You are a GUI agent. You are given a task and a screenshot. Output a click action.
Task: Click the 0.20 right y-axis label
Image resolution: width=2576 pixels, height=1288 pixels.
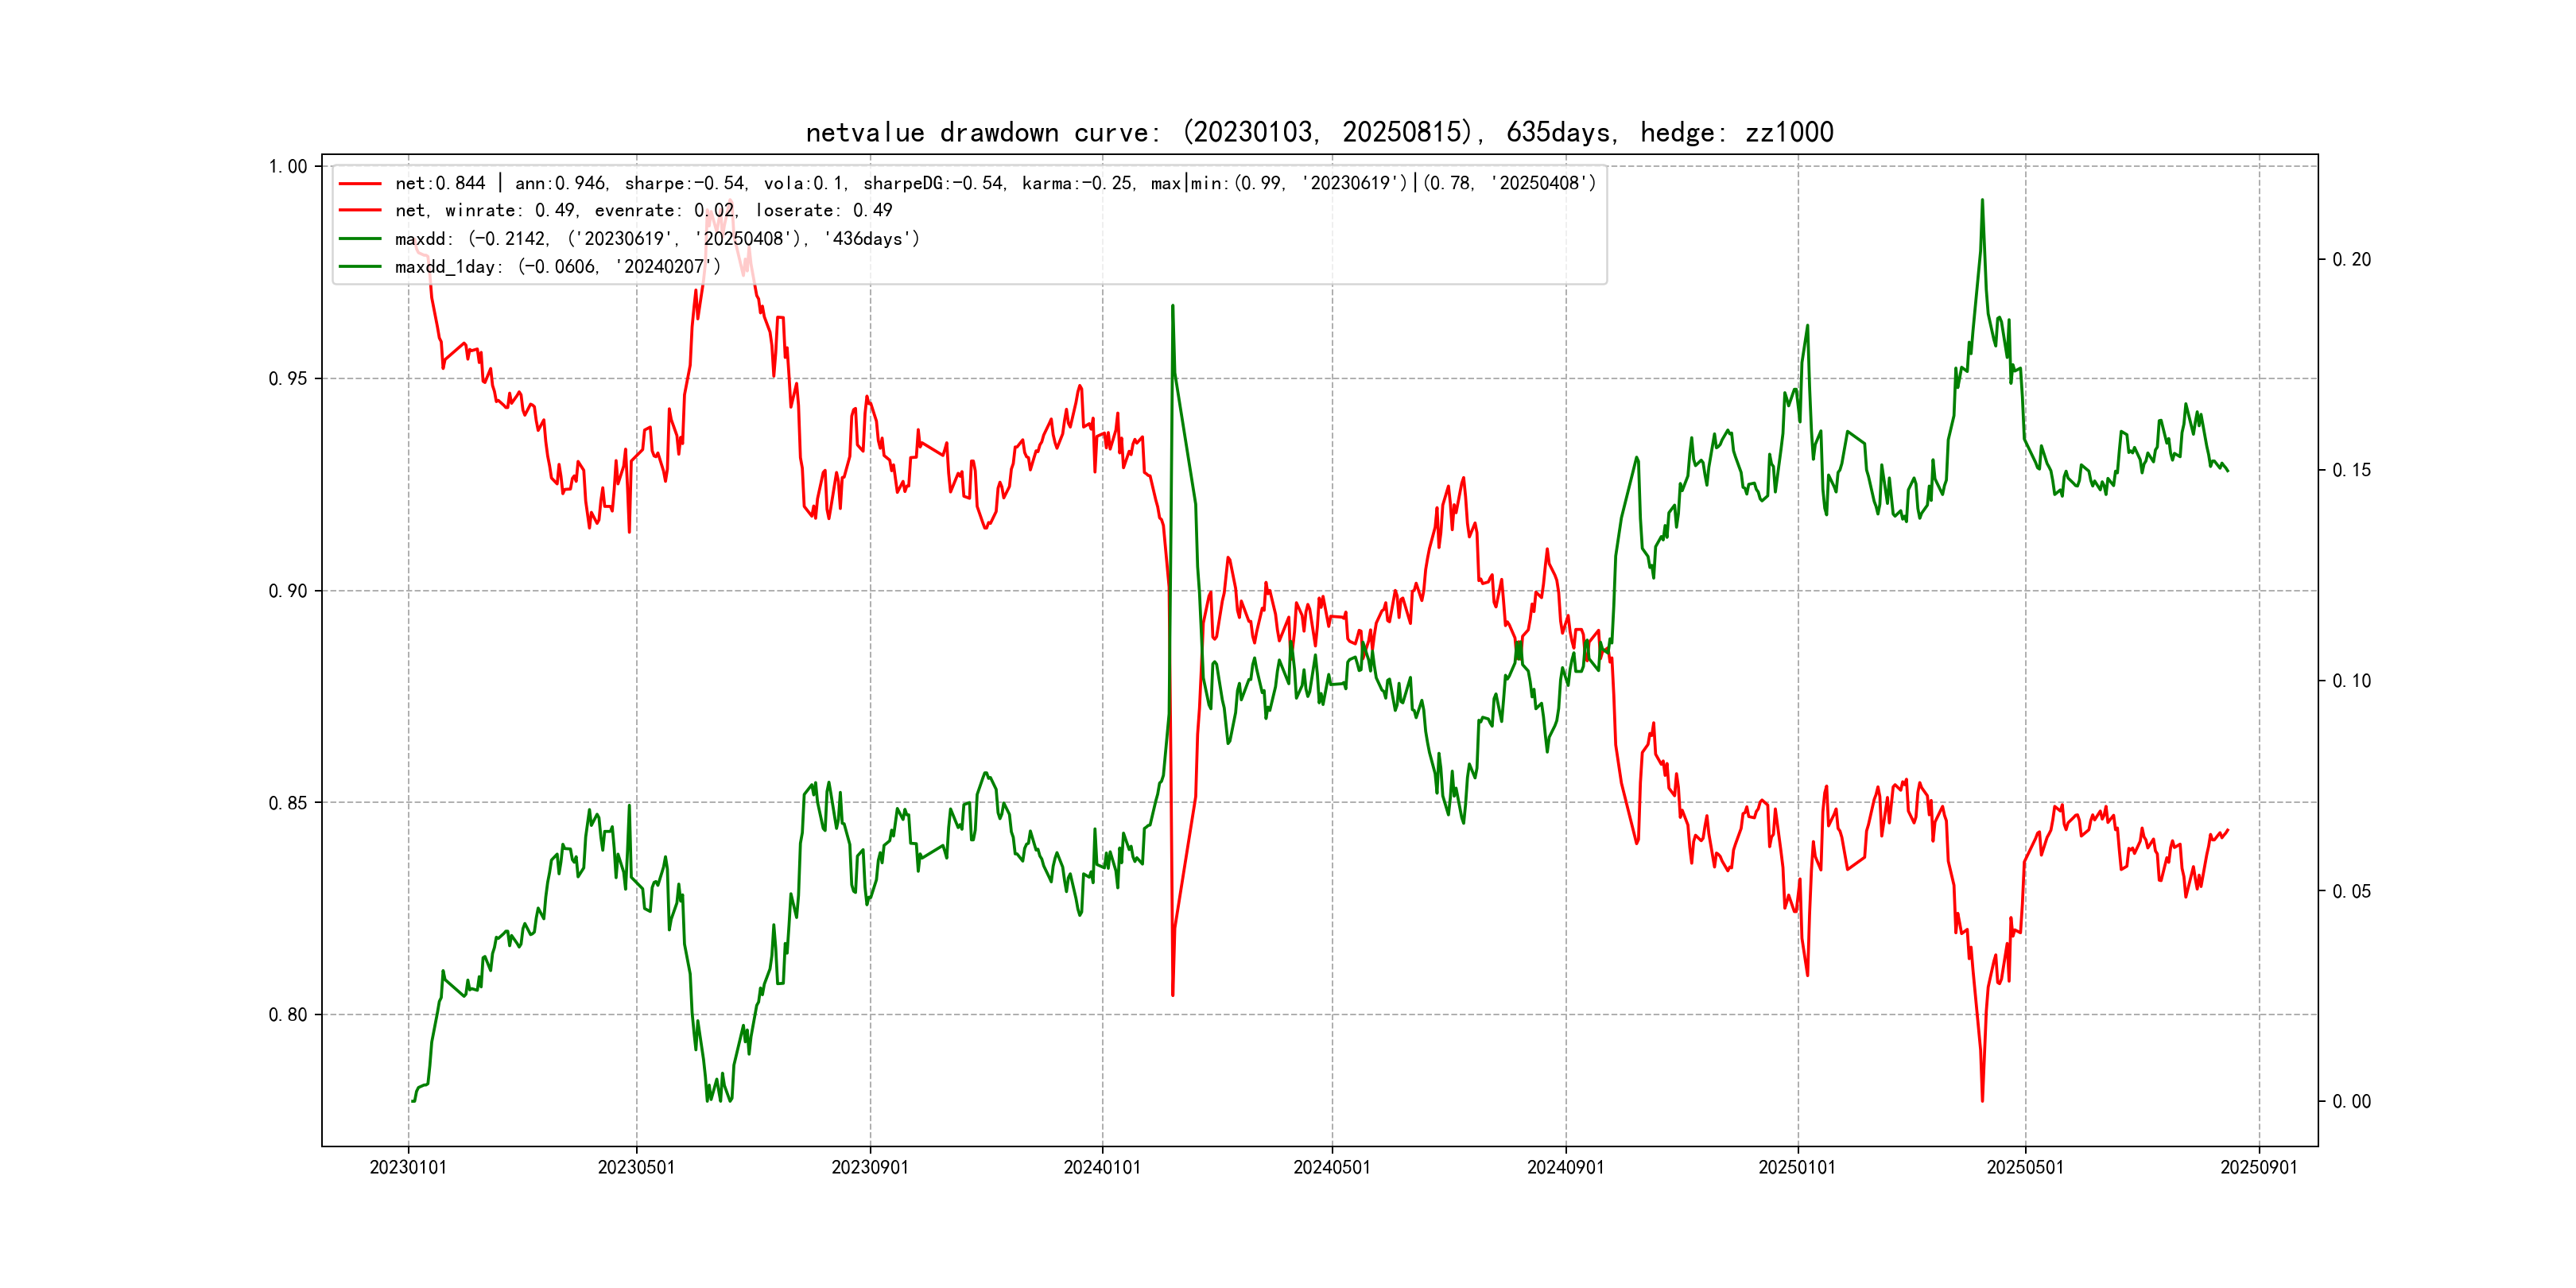coord(2351,260)
